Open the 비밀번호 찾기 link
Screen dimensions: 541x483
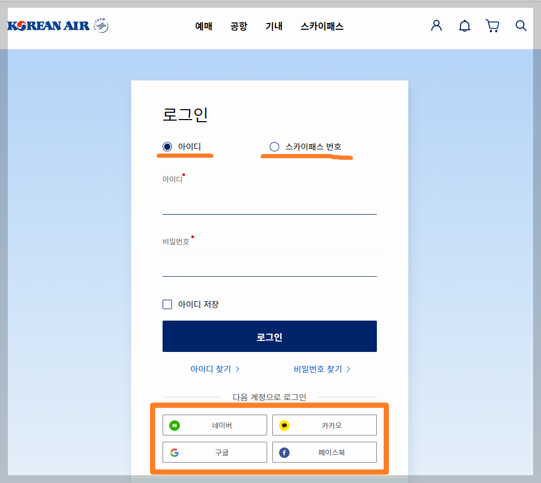[322, 369]
